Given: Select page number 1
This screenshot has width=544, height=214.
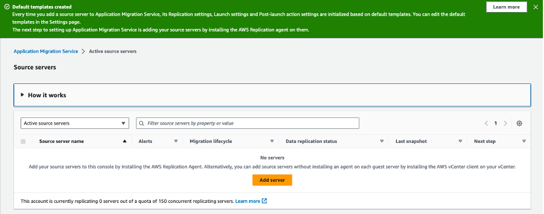Looking at the screenshot, I should 496,123.
